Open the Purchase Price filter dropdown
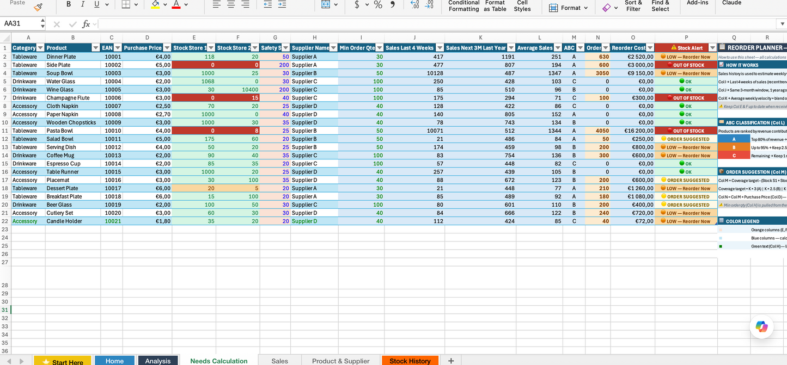 167,48
